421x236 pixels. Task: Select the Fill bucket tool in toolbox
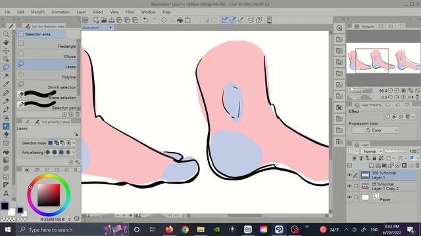click(x=6, y=151)
